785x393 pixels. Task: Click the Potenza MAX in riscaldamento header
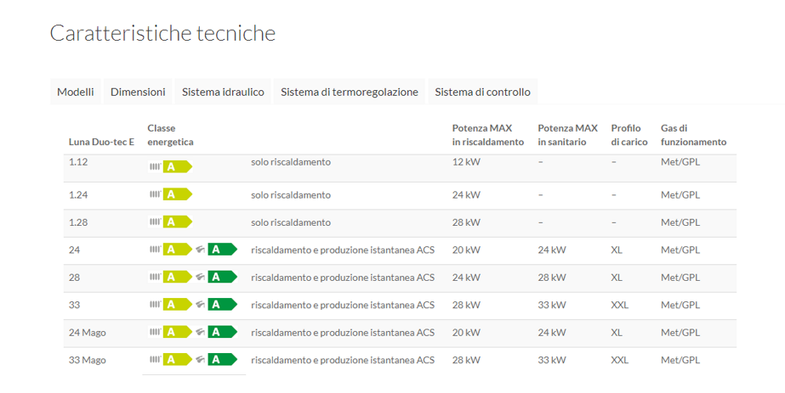[487, 135]
